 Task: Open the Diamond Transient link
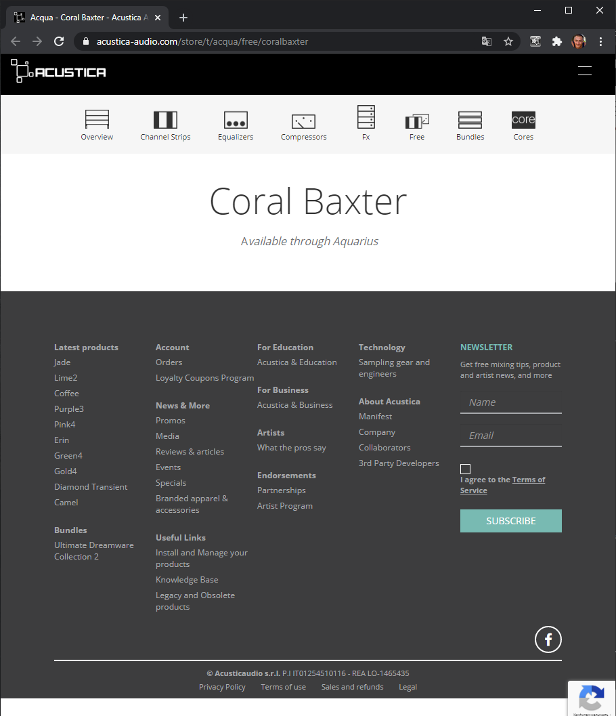tap(91, 487)
